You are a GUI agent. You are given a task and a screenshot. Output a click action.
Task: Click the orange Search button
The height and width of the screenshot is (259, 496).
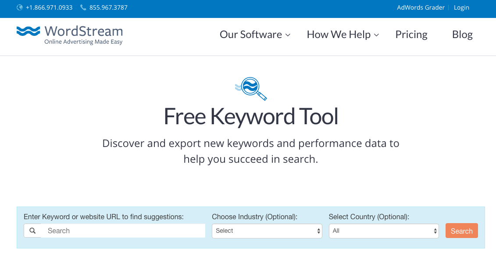pyautogui.click(x=461, y=231)
